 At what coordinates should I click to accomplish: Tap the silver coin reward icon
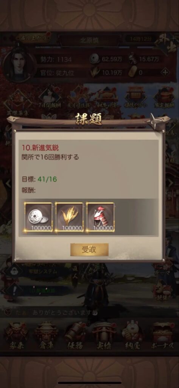[x=38, y=217]
